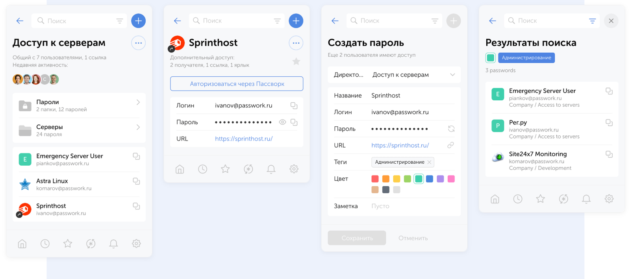Remove the Администрирование tag in create form
The width and height of the screenshot is (630, 279).
point(429,162)
